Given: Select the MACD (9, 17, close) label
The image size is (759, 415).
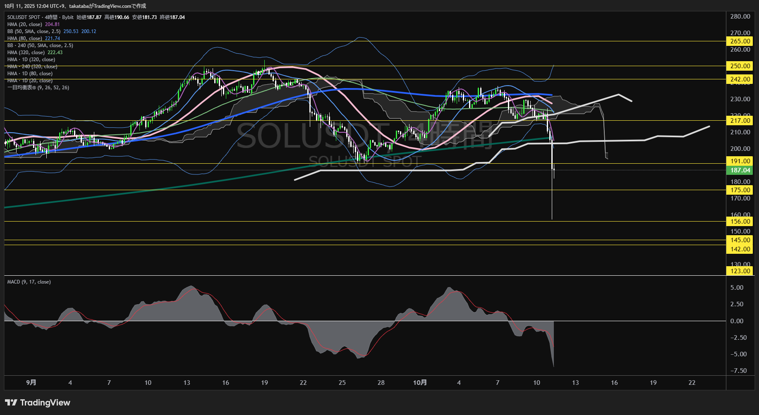Looking at the screenshot, I should pyautogui.click(x=29, y=282).
